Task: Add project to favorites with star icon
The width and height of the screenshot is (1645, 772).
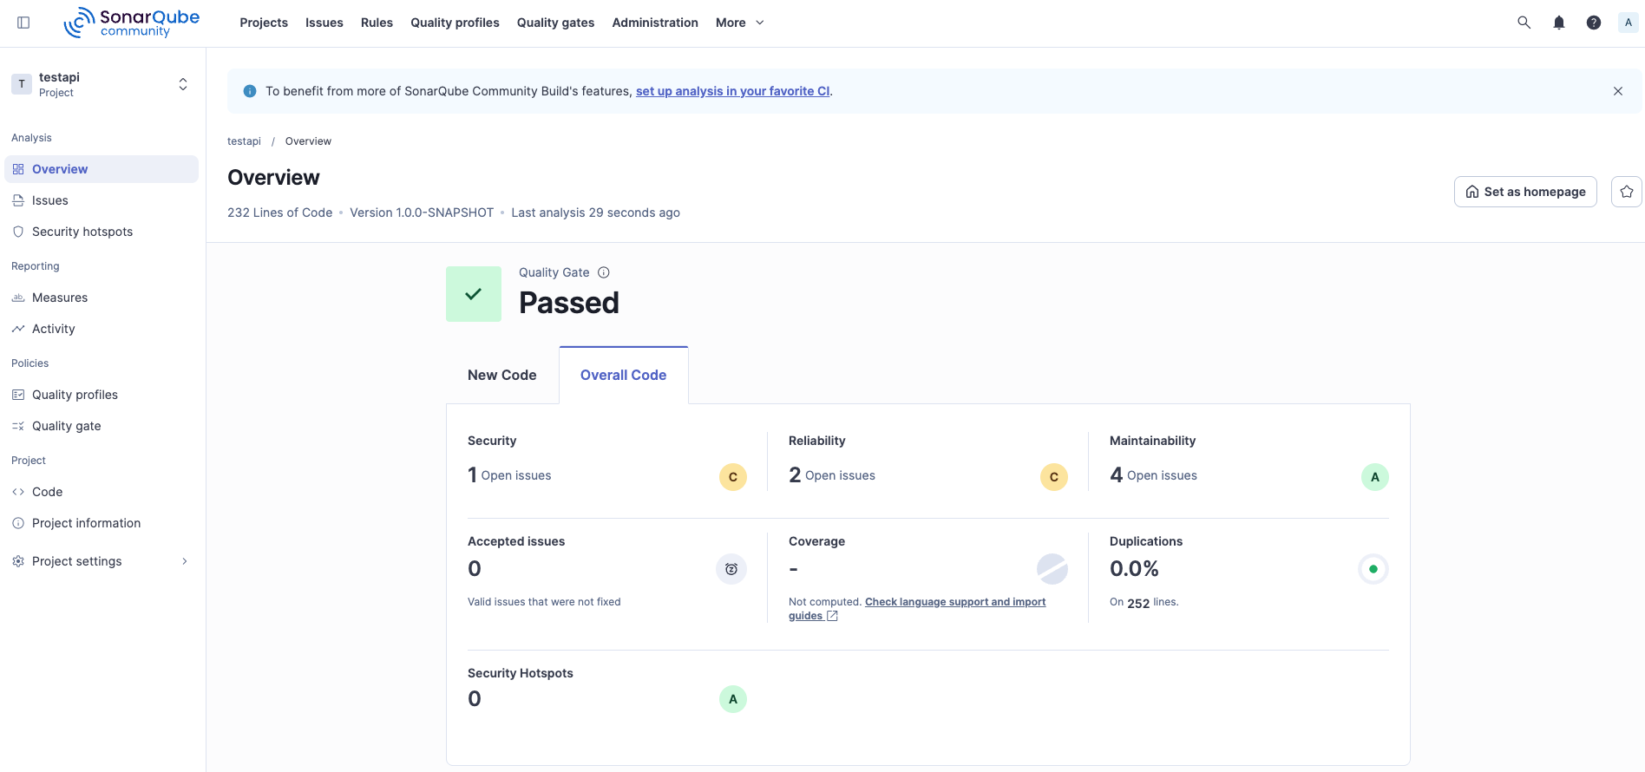Action: (1627, 192)
